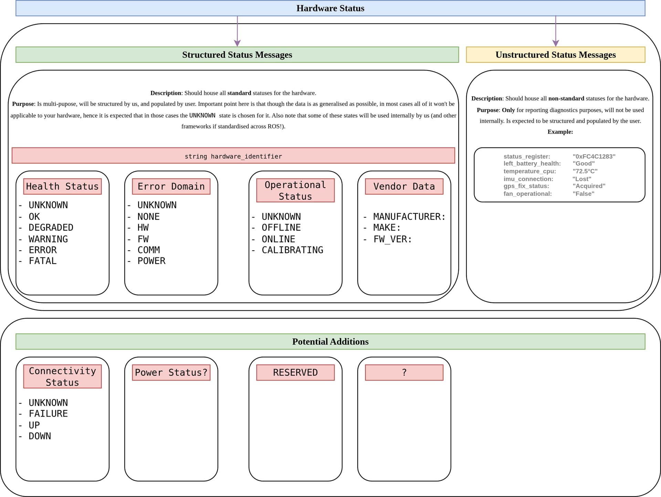The height and width of the screenshot is (497, 661).
Task: Click the Error Domain label
Action: pos(171,186)
